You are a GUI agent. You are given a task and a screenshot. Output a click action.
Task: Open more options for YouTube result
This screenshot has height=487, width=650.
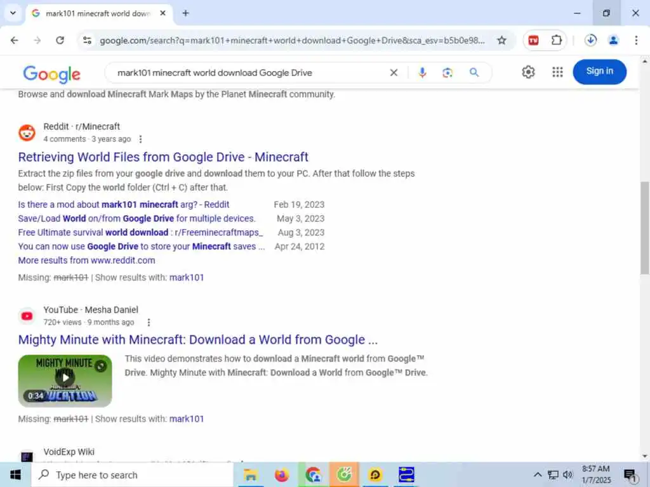pos(149,322)
